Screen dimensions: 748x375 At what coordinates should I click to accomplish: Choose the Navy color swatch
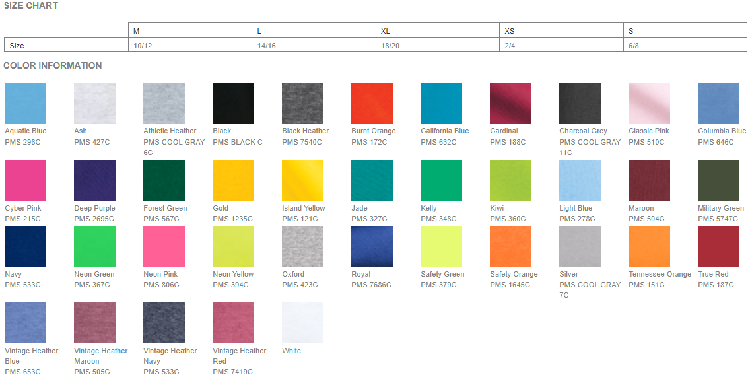click(25, 246)
